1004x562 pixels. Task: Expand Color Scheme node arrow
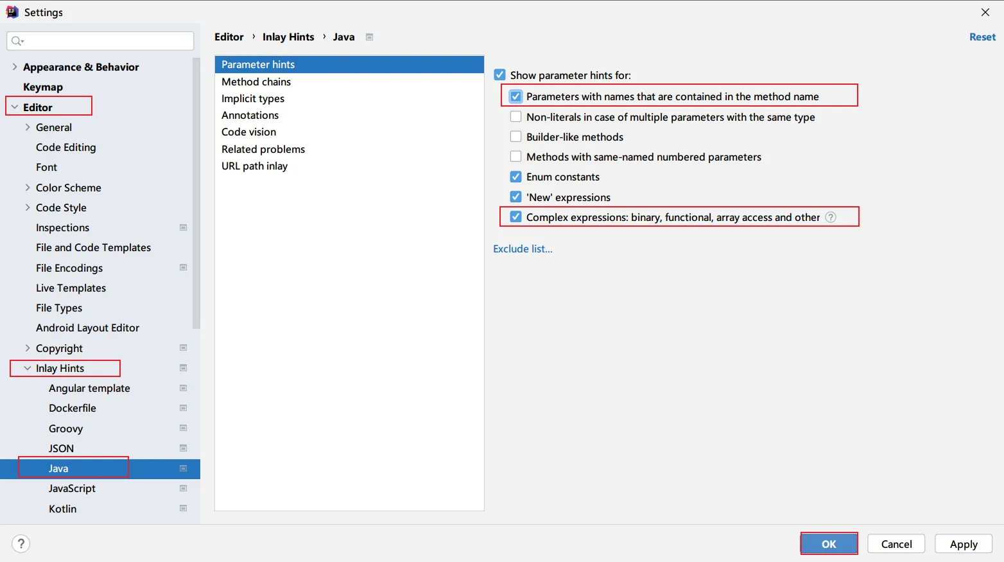click(28, 188)
